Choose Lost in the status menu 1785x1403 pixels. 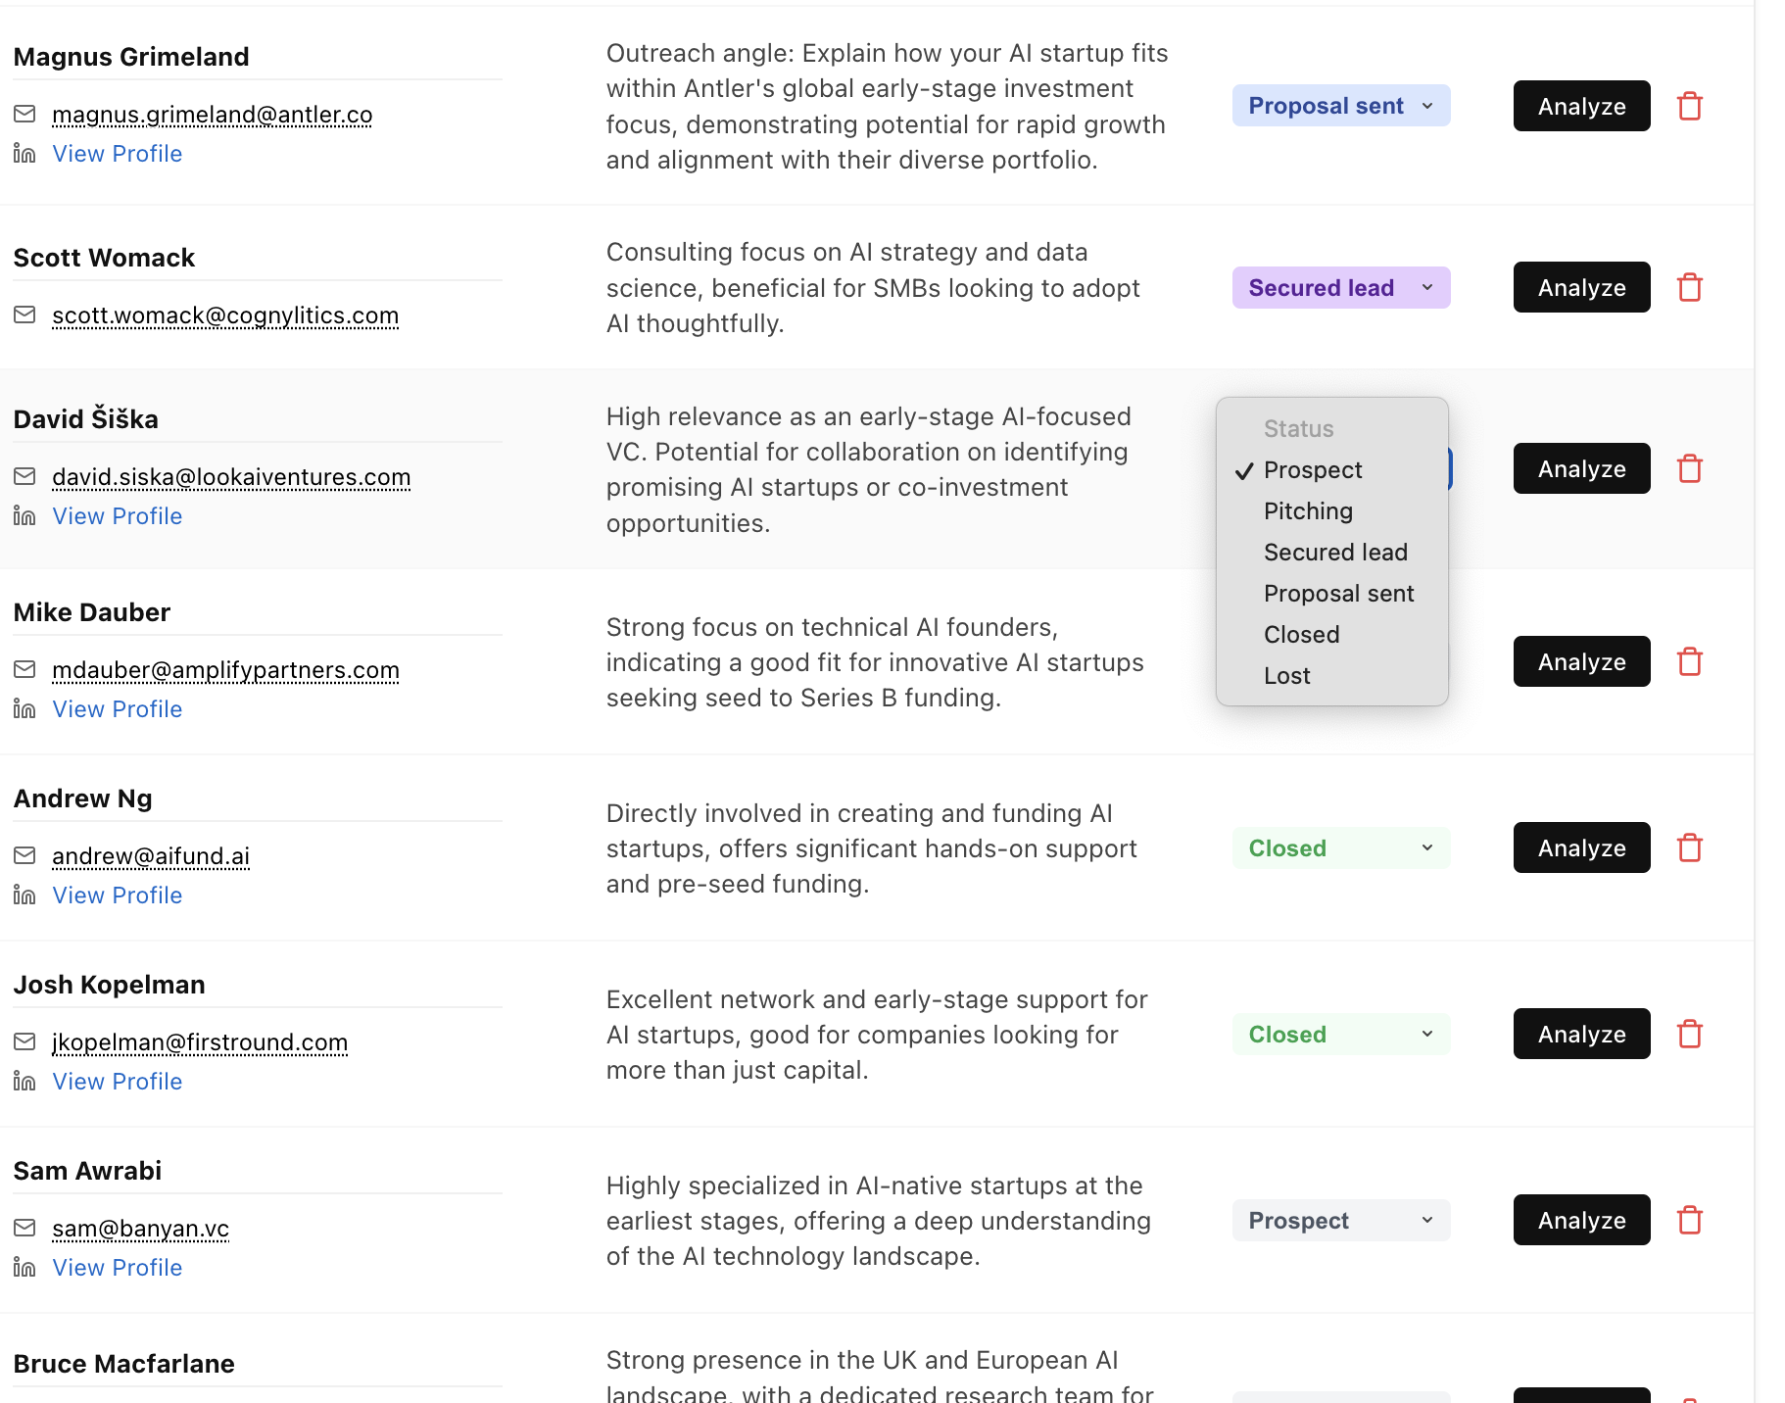point(1286,676)
